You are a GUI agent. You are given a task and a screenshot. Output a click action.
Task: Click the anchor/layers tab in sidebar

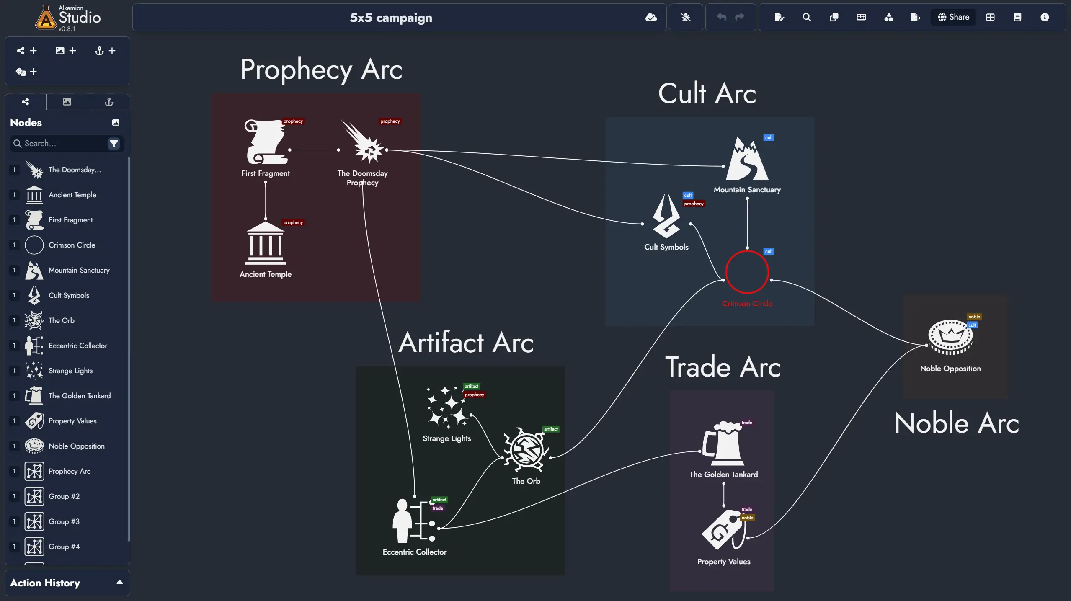click(109, 101)
